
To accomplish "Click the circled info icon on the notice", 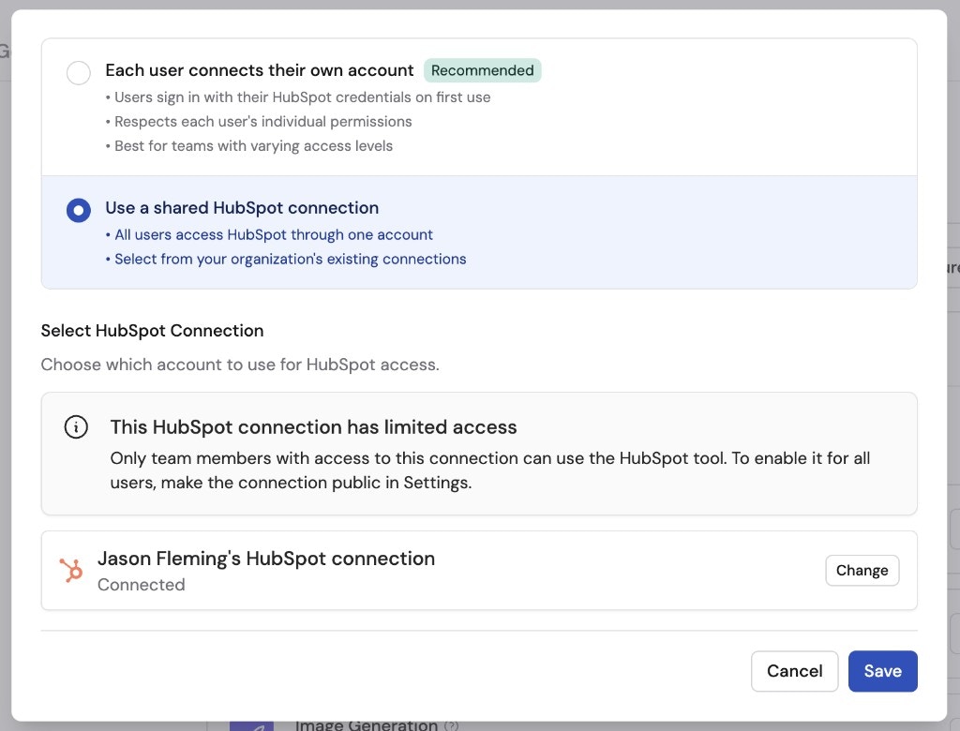I will 75,426.
